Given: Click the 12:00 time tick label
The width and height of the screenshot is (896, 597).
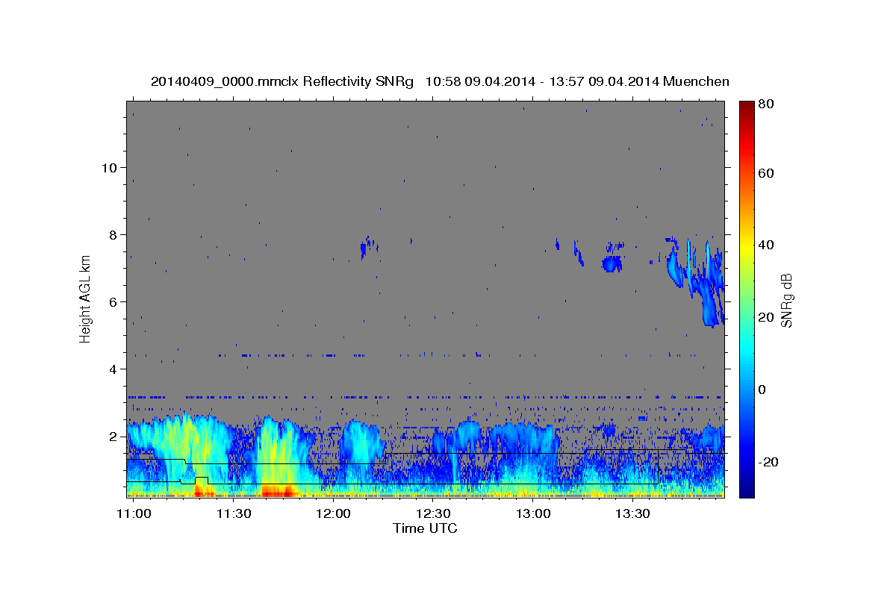Looking at the screenshot, I should click(x=333, y=514).
